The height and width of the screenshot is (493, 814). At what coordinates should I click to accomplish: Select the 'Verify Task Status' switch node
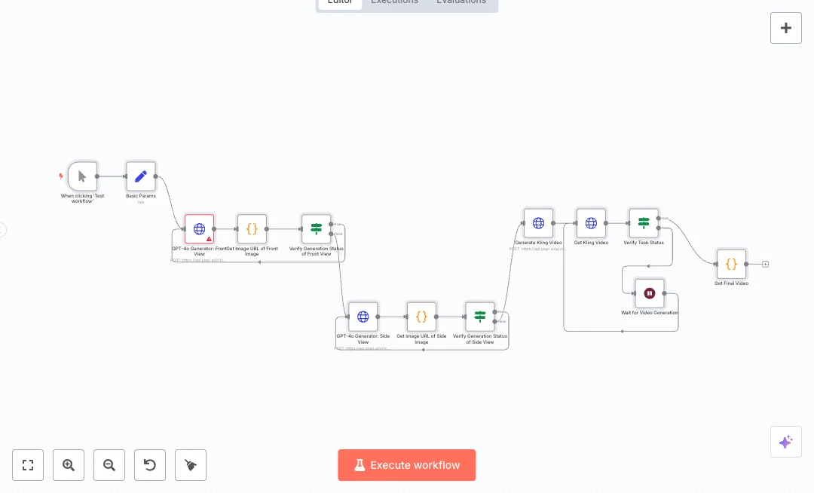point(644,223)
